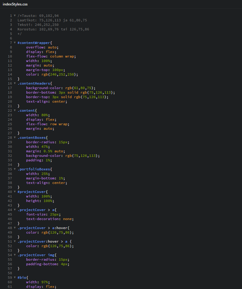Screen dimensions: 242x289
Task: Click the border-bottom declaration on line 18
Action: tap(71, 92)
